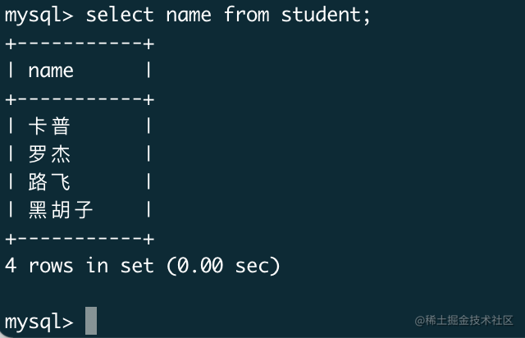Click the border line below header
Viewport: 525px width, 338px height.
click(x=80, y=99)
